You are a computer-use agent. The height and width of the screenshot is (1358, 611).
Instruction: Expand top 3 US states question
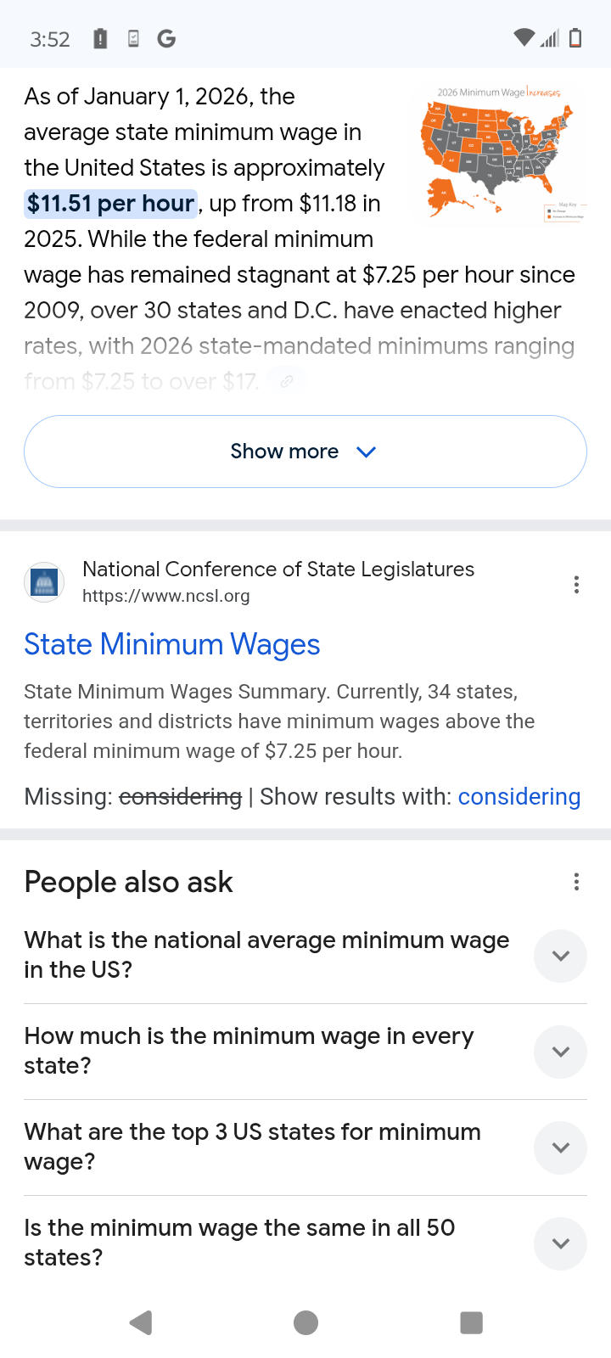click(560, 1148)
